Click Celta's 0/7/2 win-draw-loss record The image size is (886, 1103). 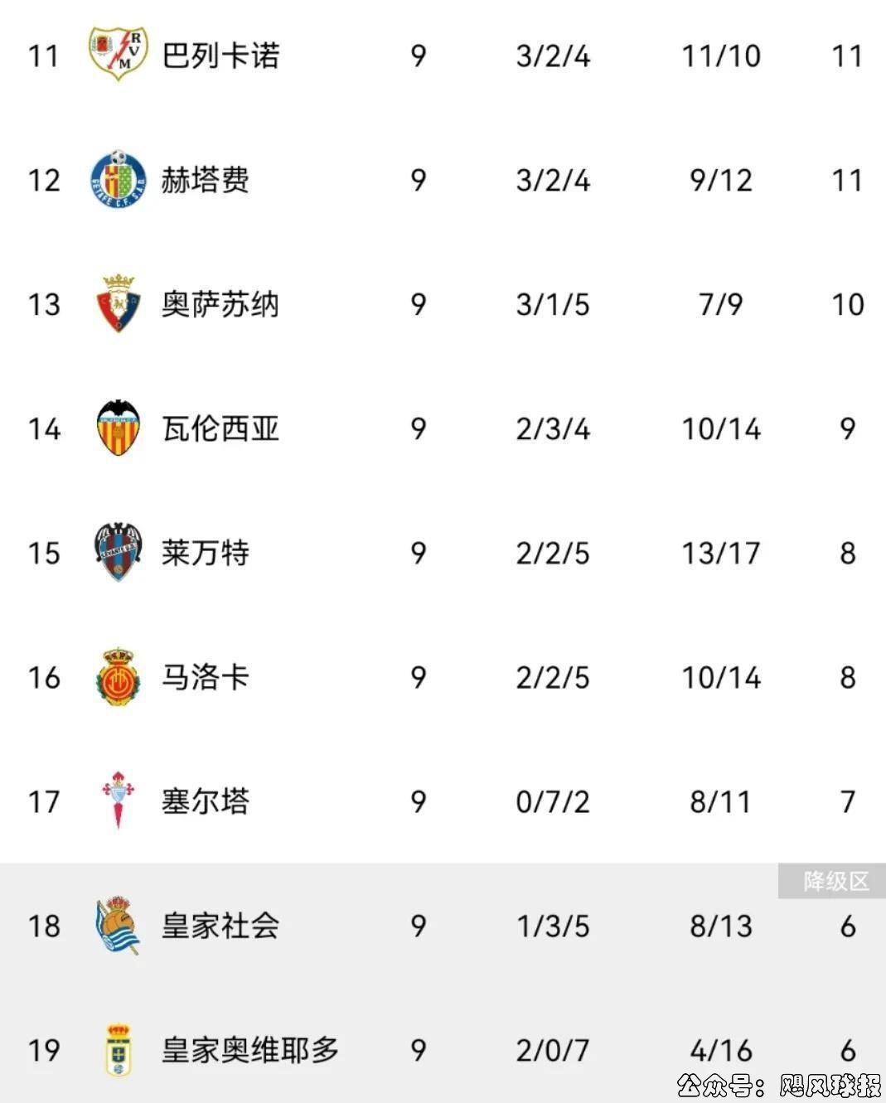coord(553,801)
